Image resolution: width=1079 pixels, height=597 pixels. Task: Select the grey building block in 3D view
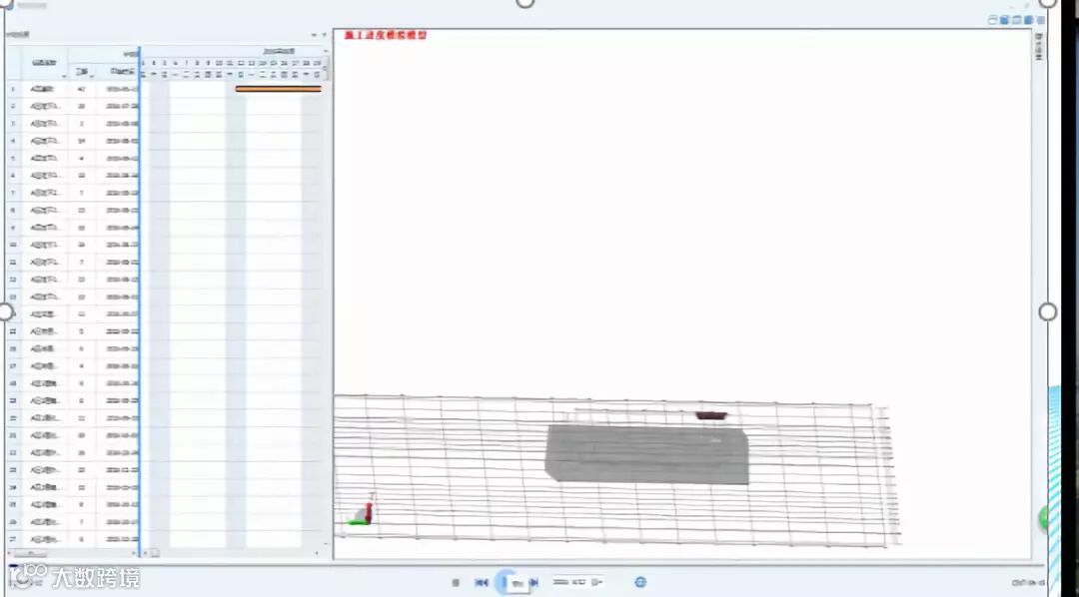(646, 454)
